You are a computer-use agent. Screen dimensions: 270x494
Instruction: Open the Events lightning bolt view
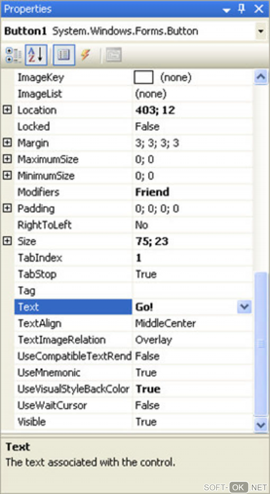coord(85,55)
